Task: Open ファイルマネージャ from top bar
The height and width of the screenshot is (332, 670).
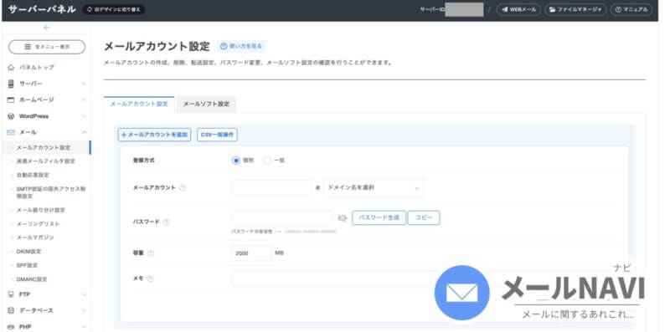Action: 575,9
